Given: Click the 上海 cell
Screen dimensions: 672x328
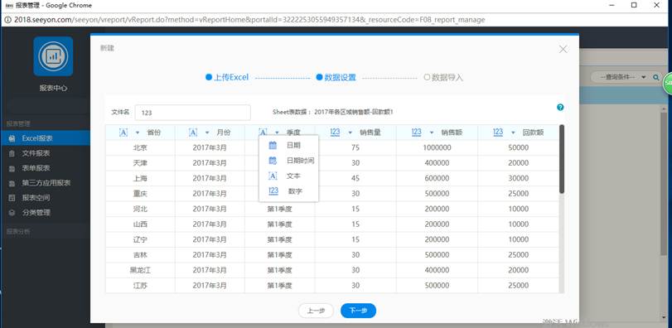Looking at the screenshot, I should tap(140, 178).
